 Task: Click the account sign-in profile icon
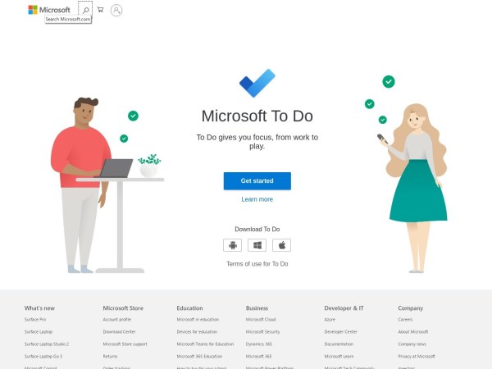coord(116,11)
